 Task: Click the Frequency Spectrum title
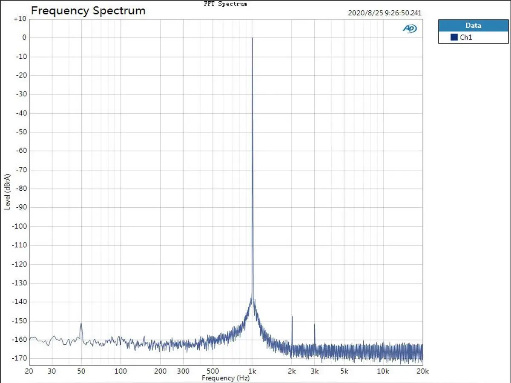(88, 11)
